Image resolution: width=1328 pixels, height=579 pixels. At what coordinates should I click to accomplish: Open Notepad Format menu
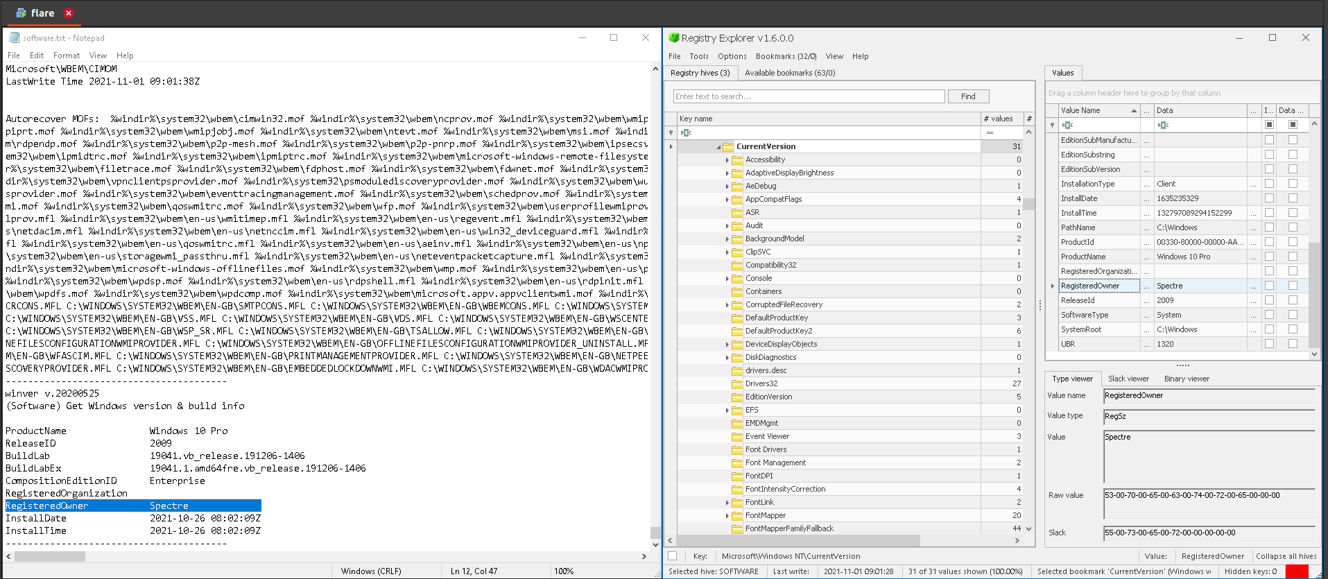67,55
